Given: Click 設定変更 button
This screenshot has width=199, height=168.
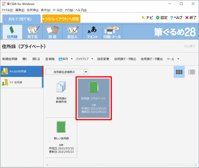Looking at the screenshot, I should pos(103,59).
